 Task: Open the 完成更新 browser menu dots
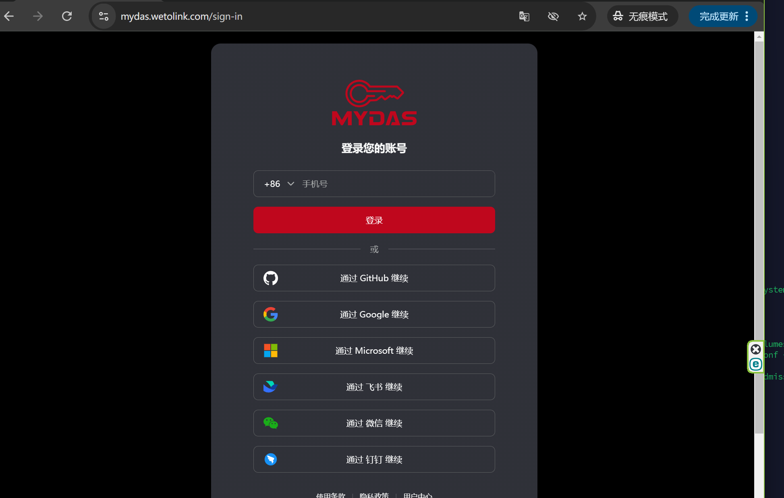click(x=747, y=17)
